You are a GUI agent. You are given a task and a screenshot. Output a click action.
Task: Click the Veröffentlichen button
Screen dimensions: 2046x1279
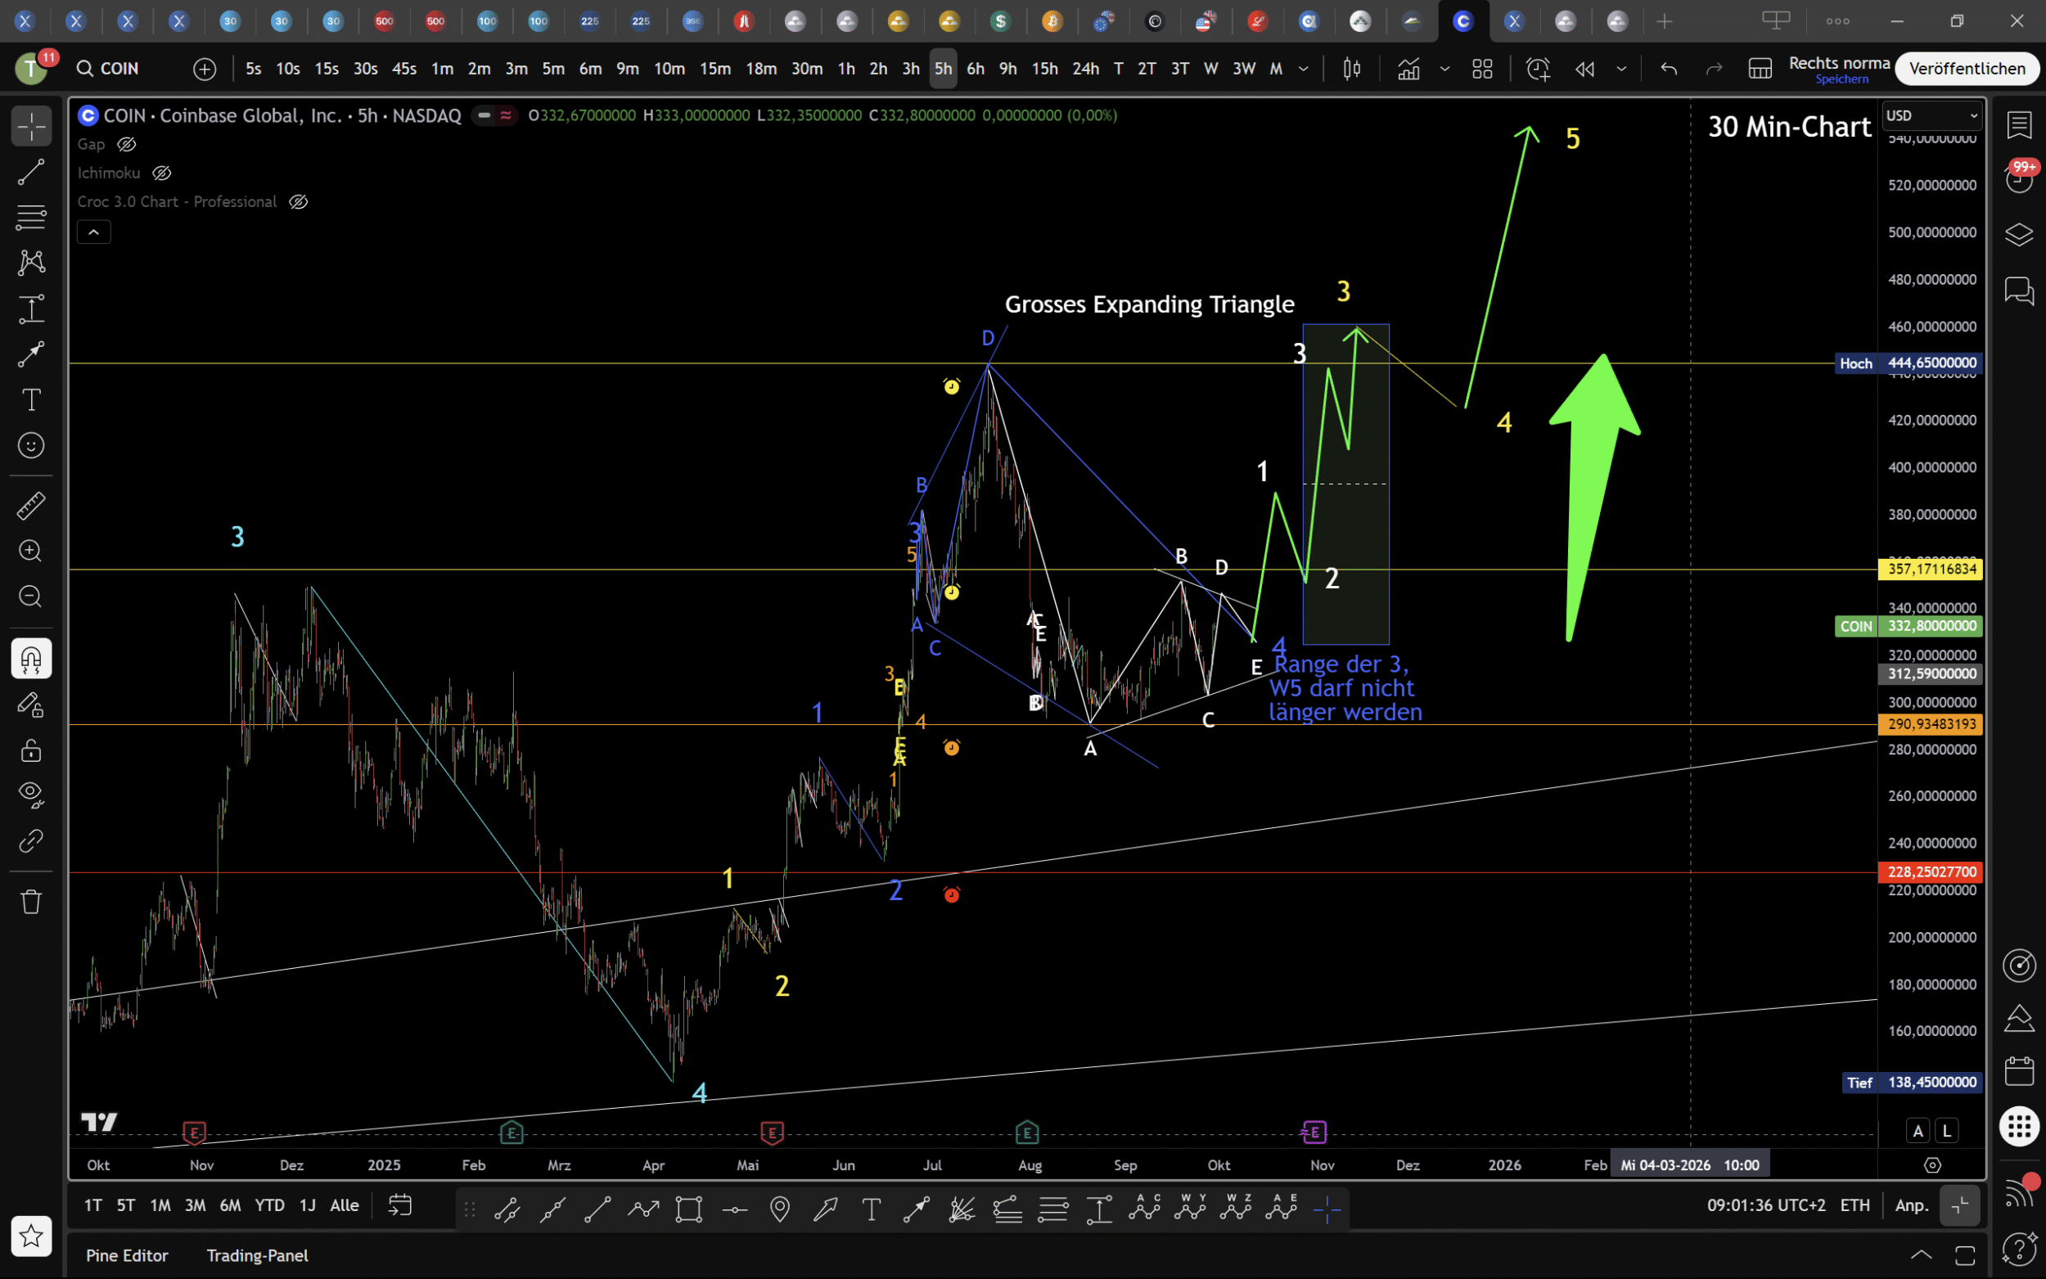[1967, 69]
